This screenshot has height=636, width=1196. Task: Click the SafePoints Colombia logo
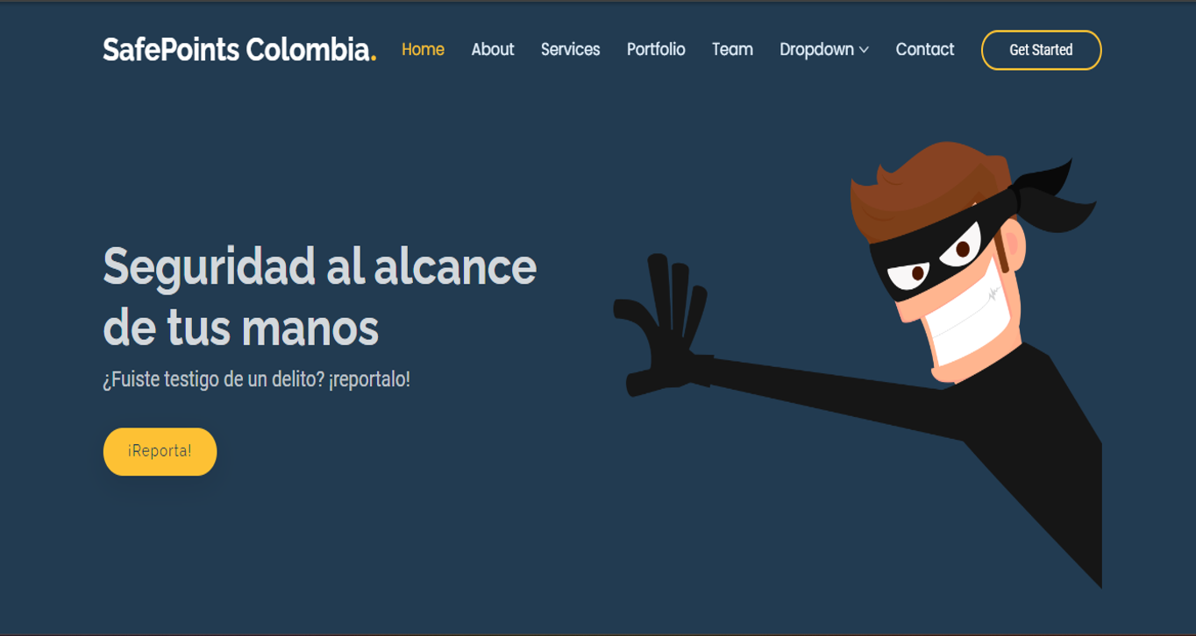click(239, 50)
